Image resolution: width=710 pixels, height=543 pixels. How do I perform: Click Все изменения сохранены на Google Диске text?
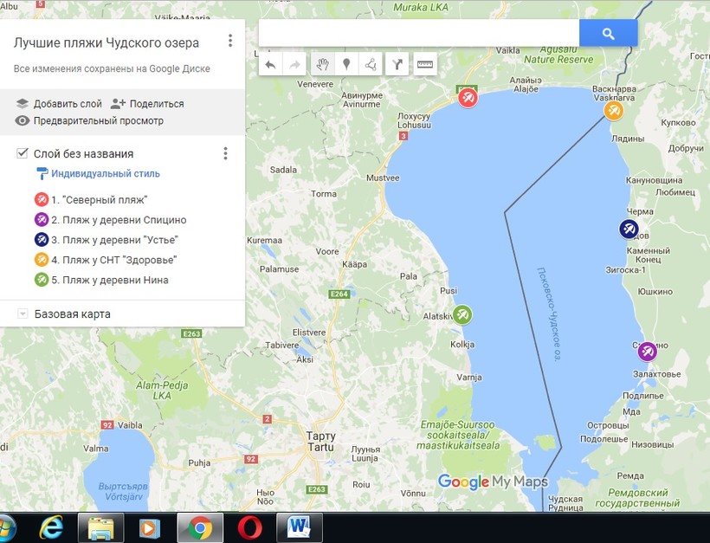click(x=112, y=68)
